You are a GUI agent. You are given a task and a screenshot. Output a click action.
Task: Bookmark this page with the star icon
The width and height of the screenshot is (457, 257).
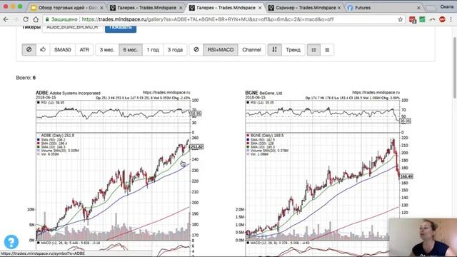click(x=400, y=19)
